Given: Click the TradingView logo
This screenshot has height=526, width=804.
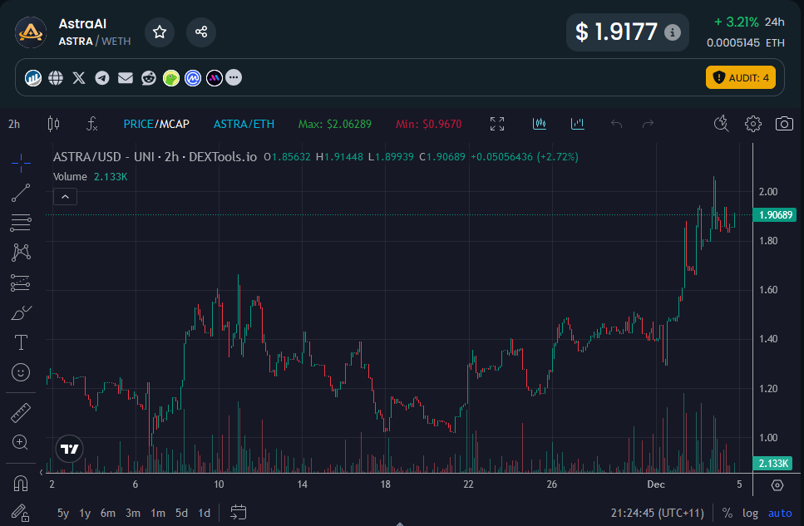Looking at the screenshot, I should (69, 449).
